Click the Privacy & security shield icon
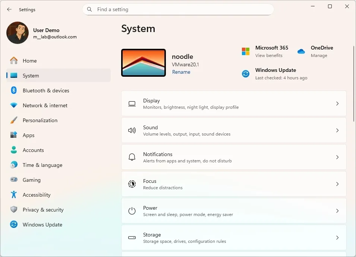Screen dimensions: 356x257 pos(14,210)
